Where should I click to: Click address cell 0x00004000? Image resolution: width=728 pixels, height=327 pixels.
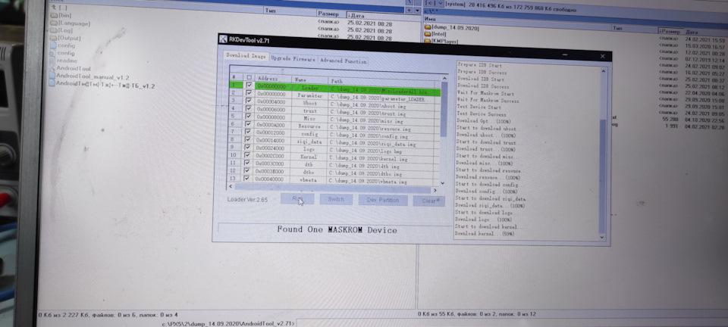[x=273, y=101]
